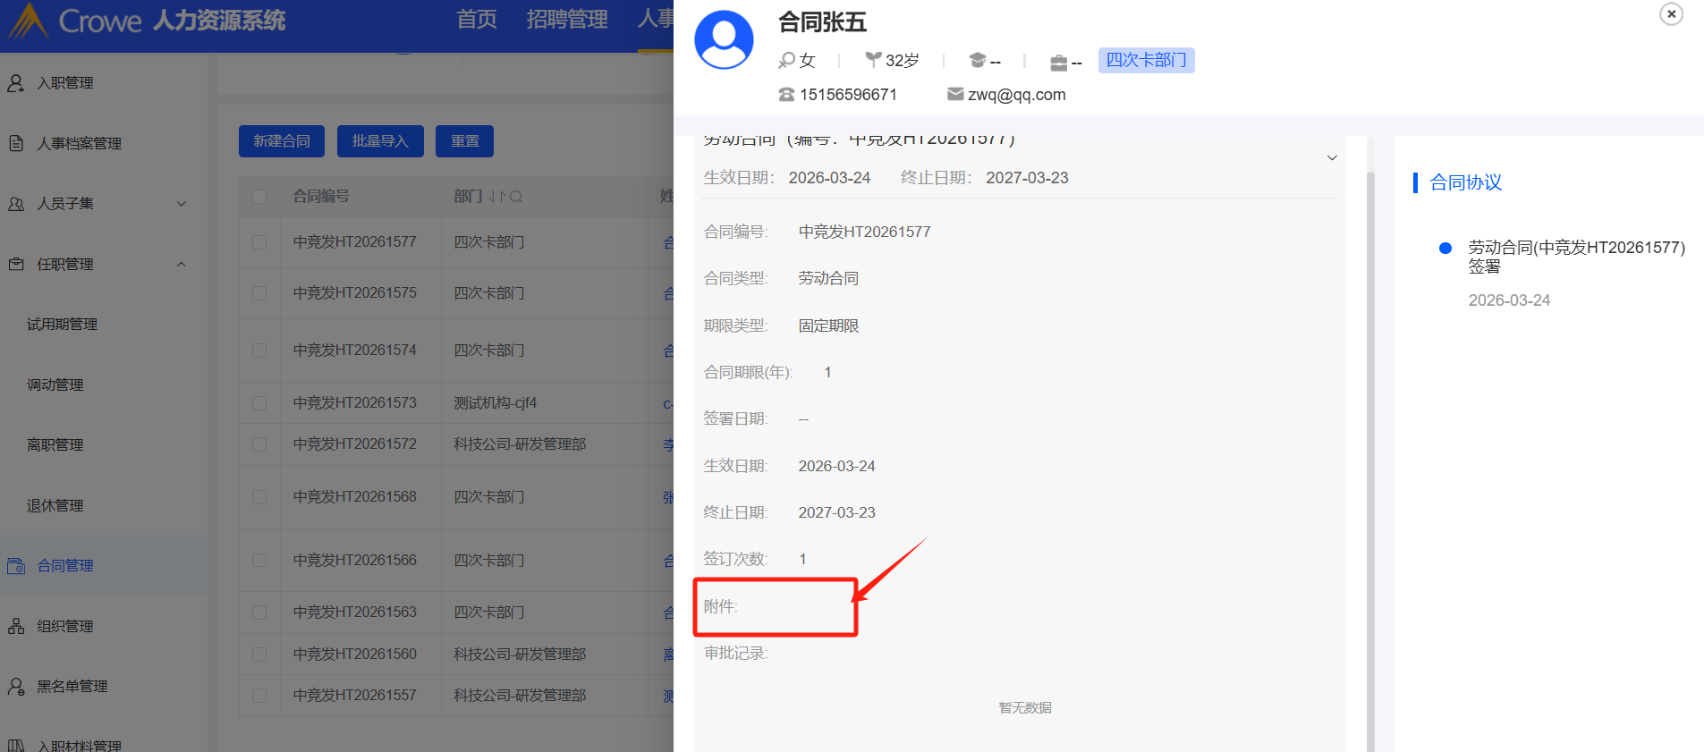Open the 招聘管理 top navigation tab

[x=567, y=20]
